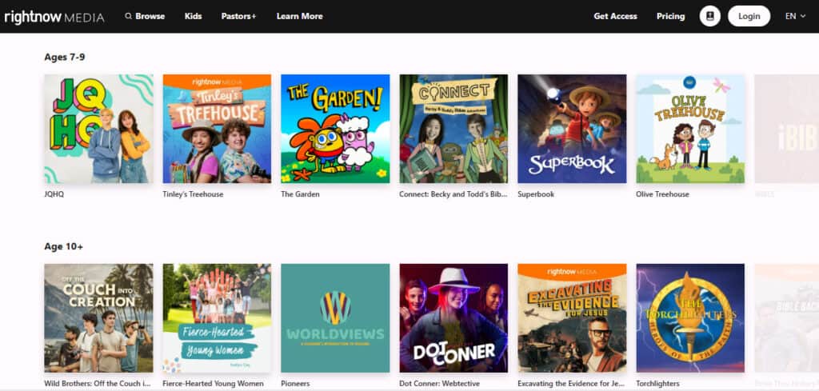This screenshot has width=819, height=391.
Task: Click the 'Ages 7-9' section heading
Action: pos(65,57)
